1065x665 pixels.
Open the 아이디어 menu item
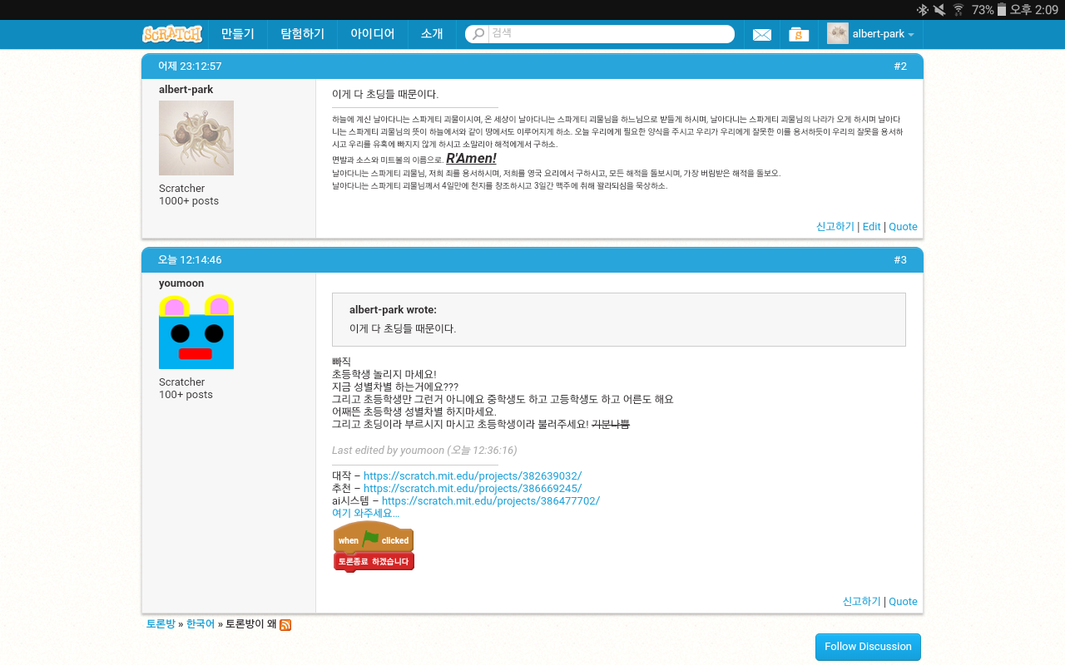point(372,34)
